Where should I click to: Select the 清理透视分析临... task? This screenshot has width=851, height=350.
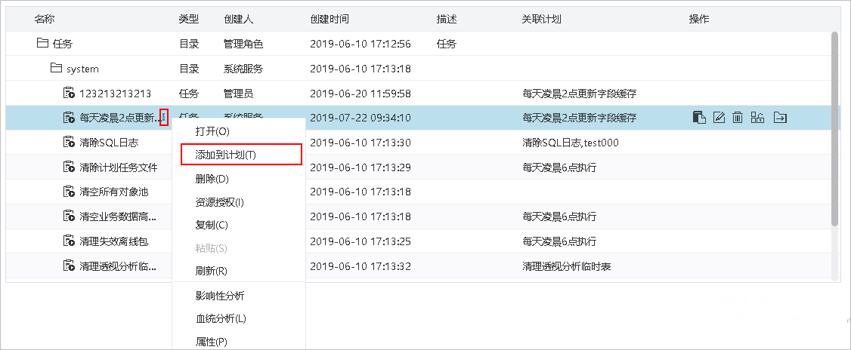118,266
